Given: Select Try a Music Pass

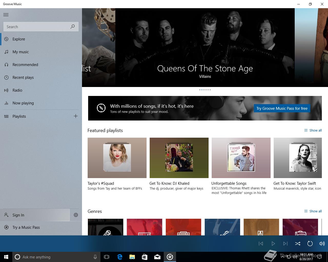Looking at the screenshot, I should [41, 227].
